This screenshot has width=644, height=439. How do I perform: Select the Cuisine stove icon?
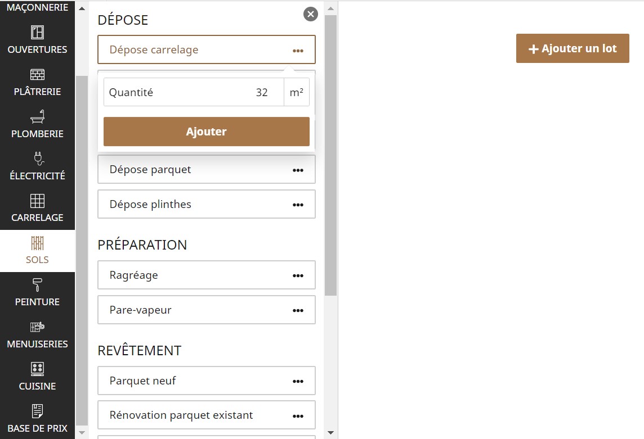point(37,369)
